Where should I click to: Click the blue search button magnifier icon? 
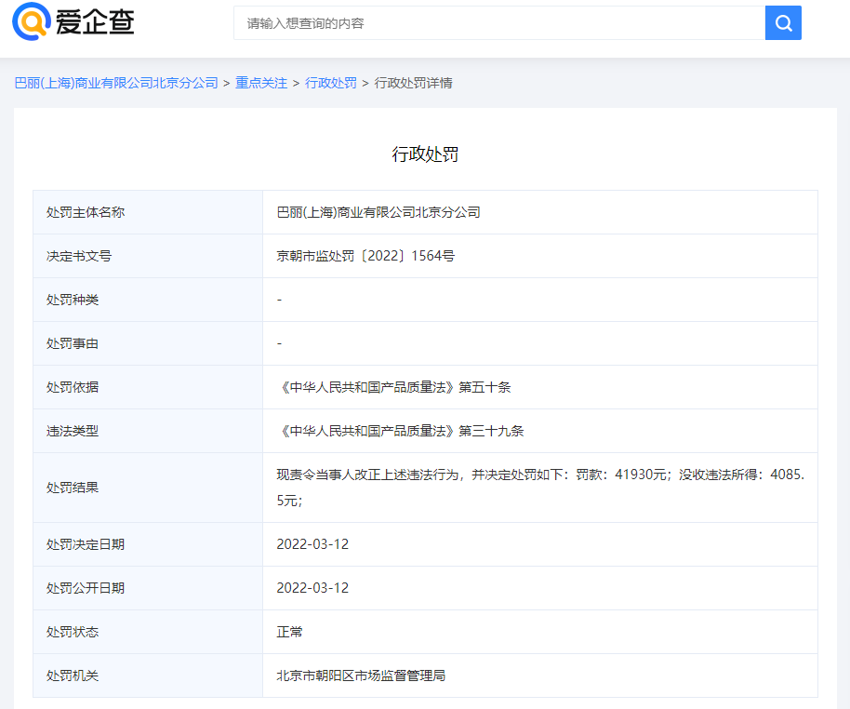(782, 22)
